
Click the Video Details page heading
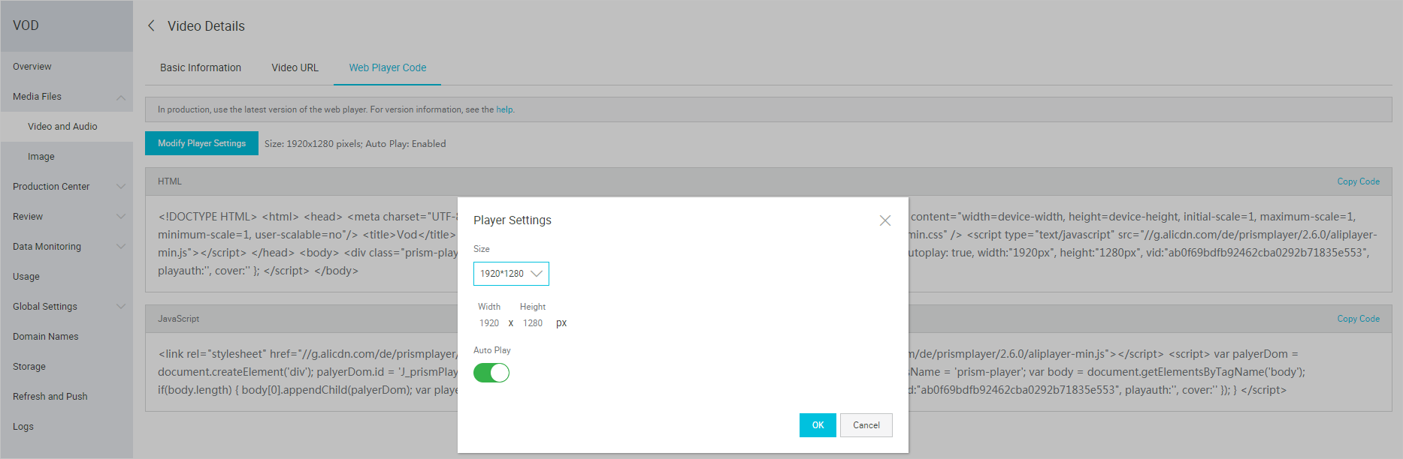(206, 26)
